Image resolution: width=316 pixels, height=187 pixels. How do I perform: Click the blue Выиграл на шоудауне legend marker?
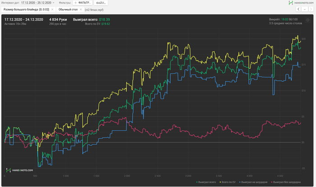pos(240,182)
